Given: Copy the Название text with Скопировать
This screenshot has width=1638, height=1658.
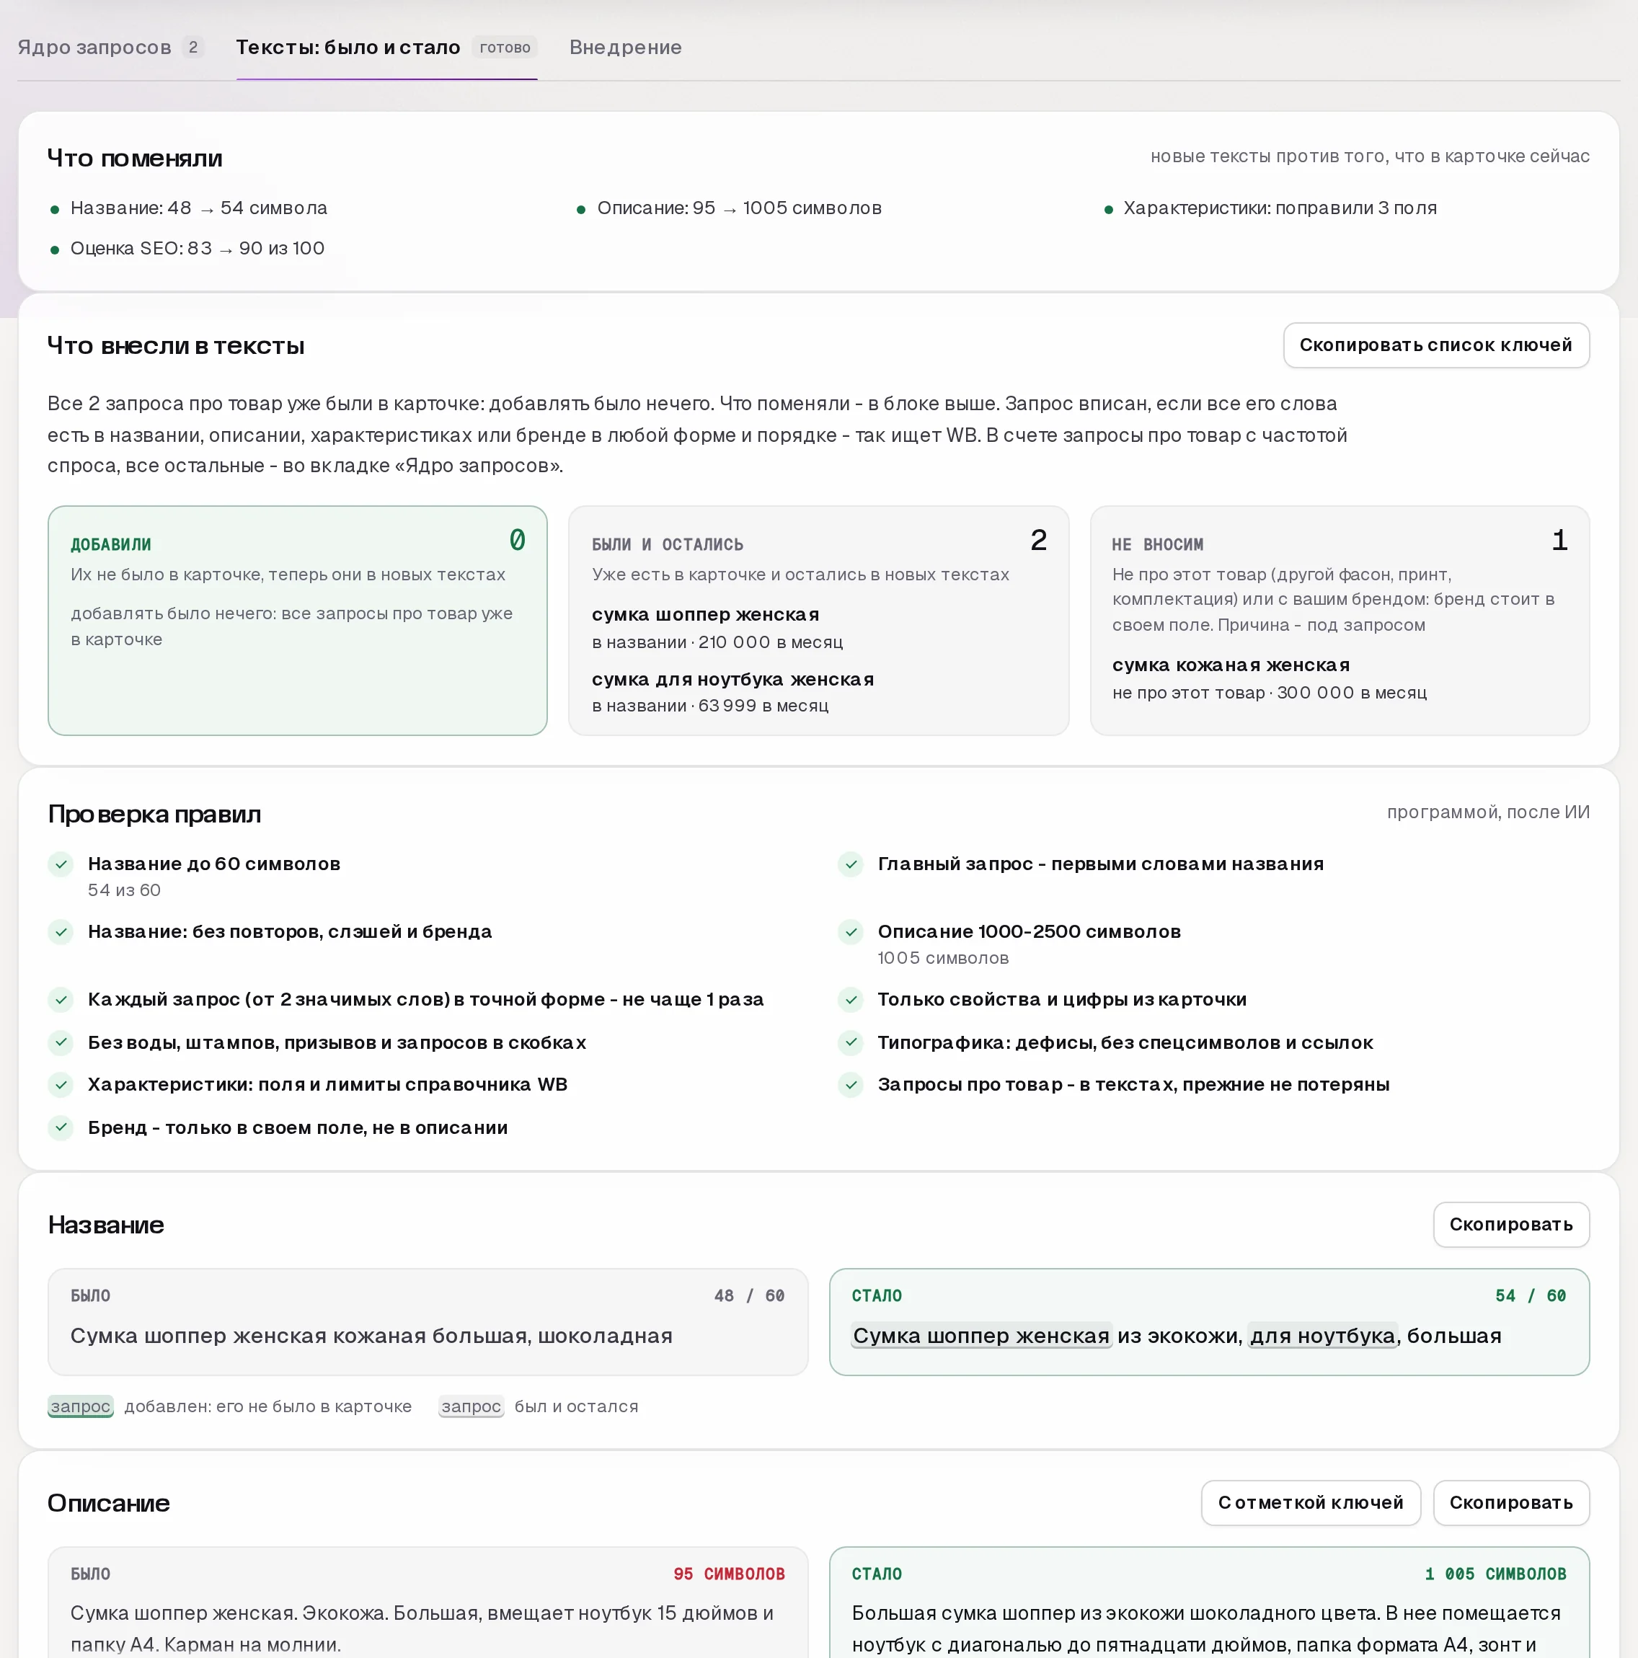Looking at the screenshot, I should (x=1510, y=1224).
